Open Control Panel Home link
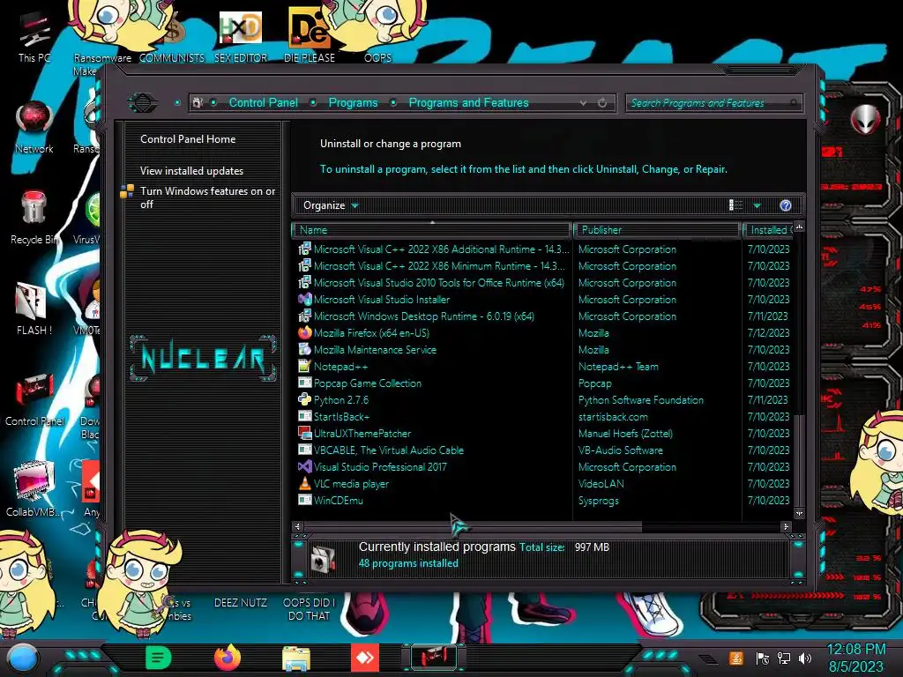The width and height of the screenshot is (903, 677). coord(188,139)
